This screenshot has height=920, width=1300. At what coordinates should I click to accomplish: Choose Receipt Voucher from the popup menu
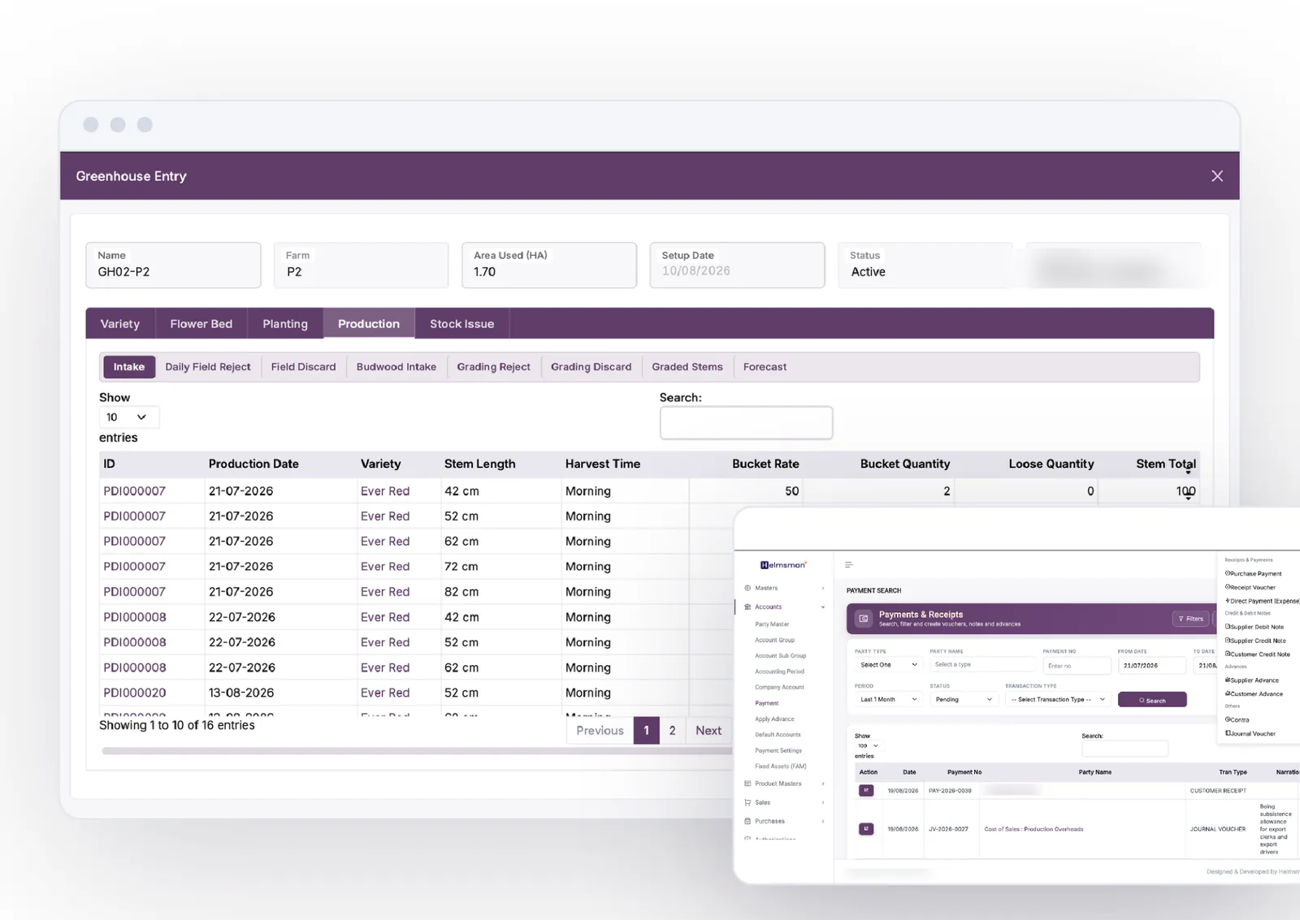pos(1252,587)
